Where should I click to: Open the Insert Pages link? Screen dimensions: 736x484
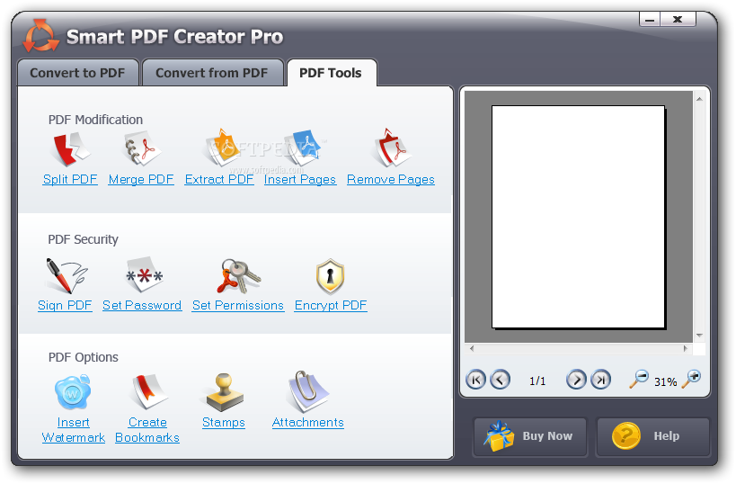(300, 180)
